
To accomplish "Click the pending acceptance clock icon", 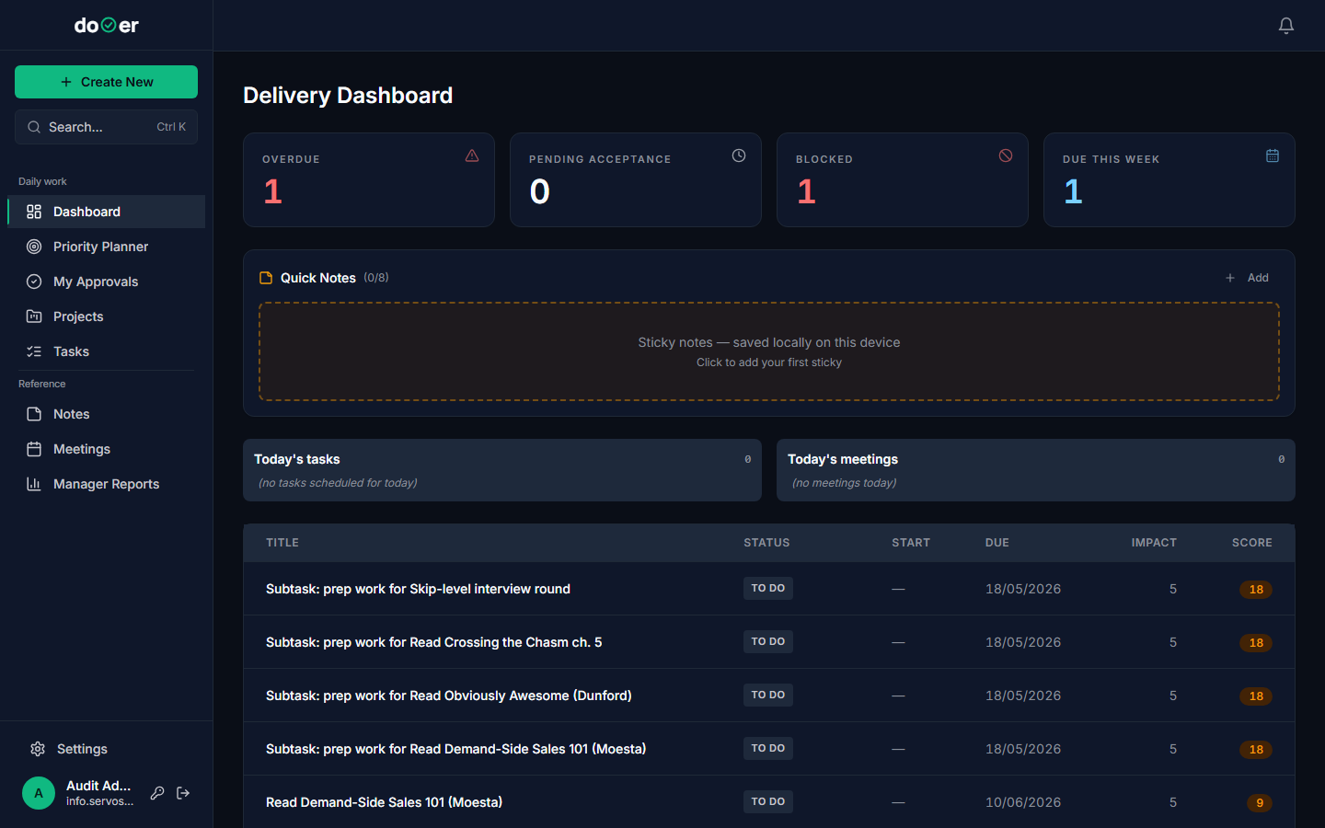I will [x=739, y=155].
